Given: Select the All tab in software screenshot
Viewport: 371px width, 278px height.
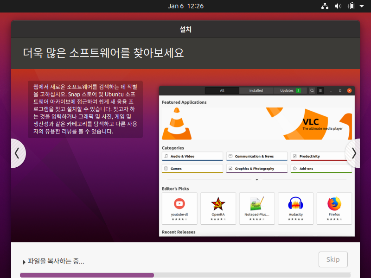Looking at the screenshot, I should [222, 90].
